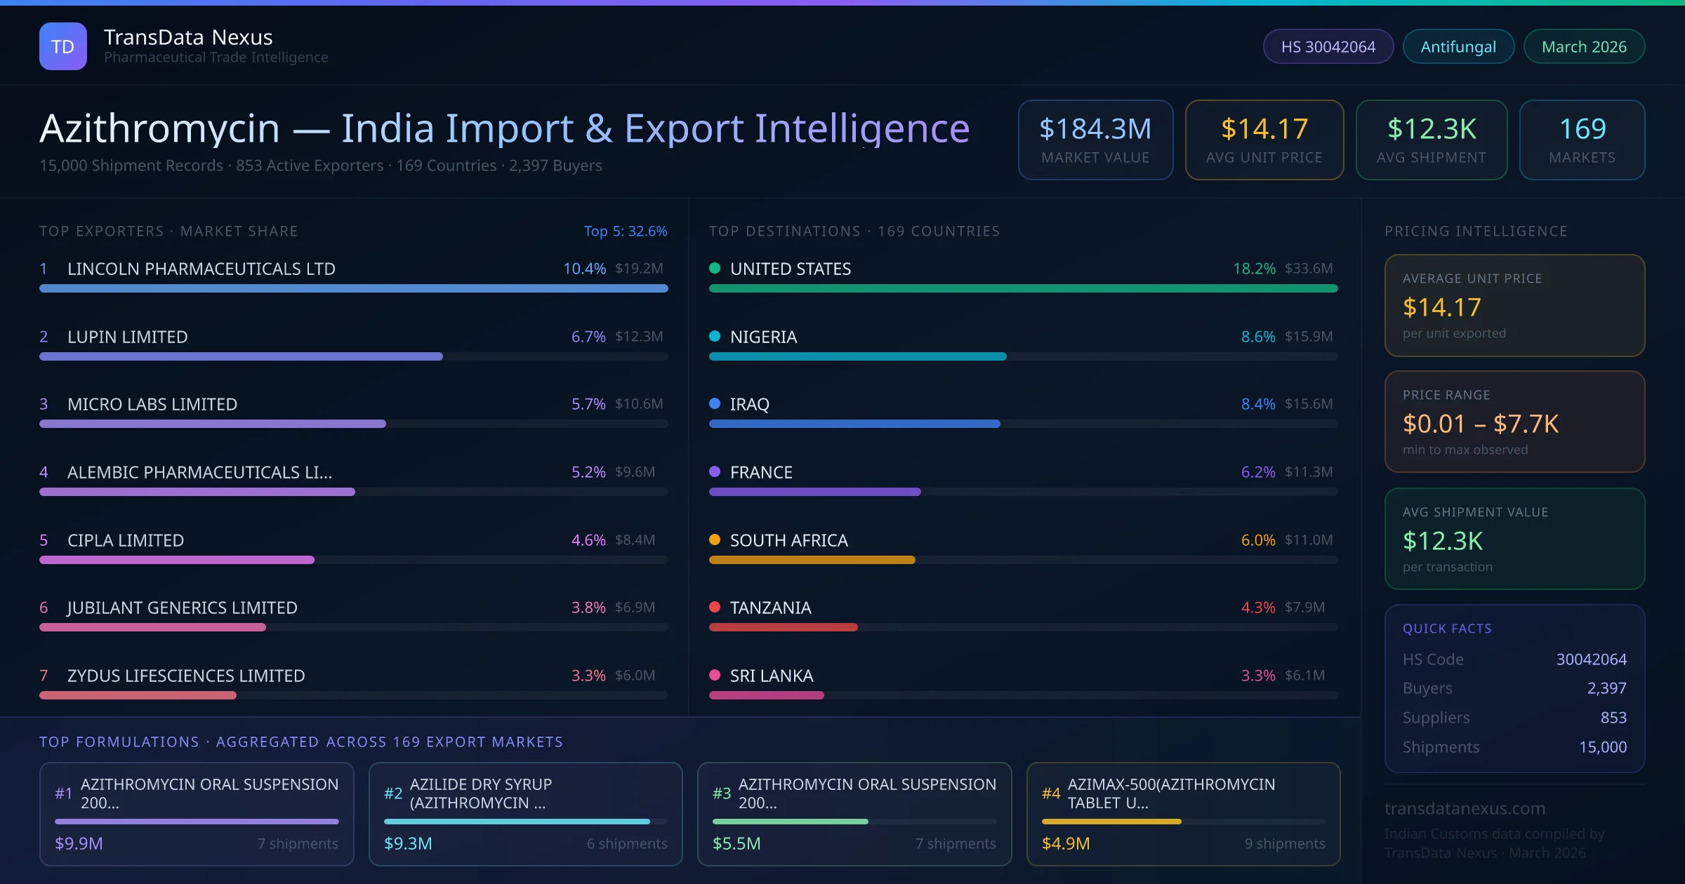Toggle the March 2026 period filter
This screenshot has width=1685, height=884.
[x=1584, y=46]
